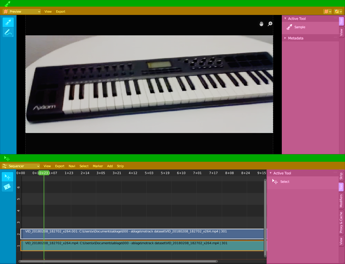Click the Sample label in the Active Tool panel

coord(300,27)
